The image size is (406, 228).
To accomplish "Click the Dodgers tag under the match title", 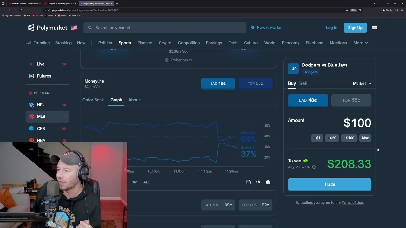I will click(x=310, y=72).
